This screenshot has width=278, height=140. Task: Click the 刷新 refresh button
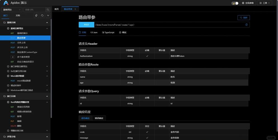(244, 18)
